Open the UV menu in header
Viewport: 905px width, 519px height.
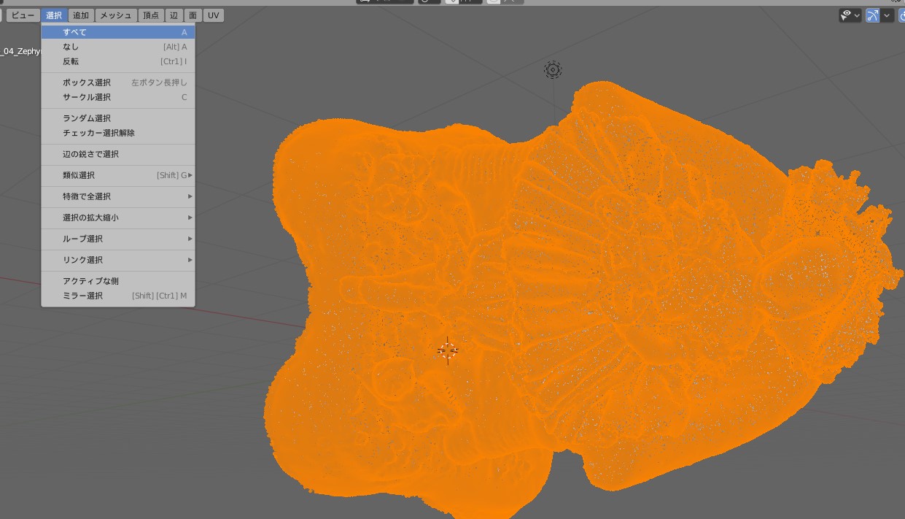click(x=213, y=15)
